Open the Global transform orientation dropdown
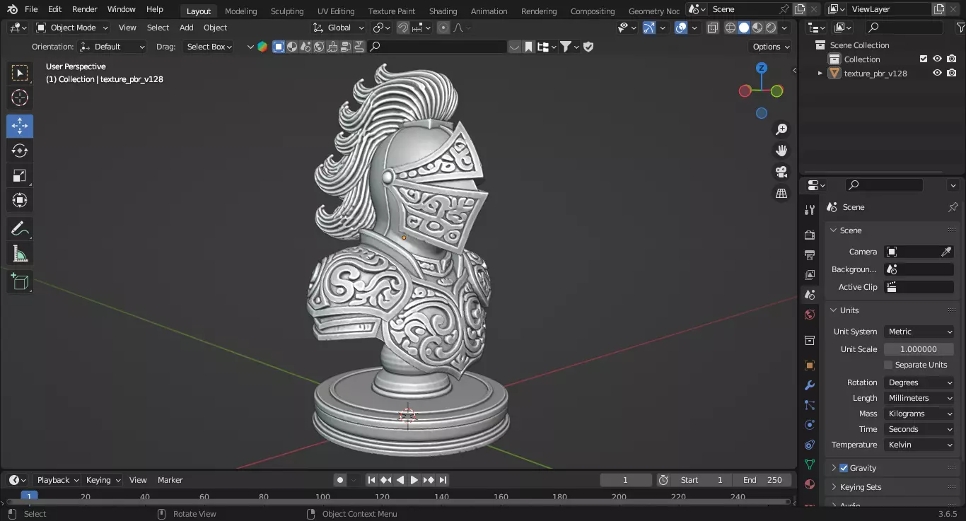The width and height of the screenshot is (966, 521). tap(339, 28)
